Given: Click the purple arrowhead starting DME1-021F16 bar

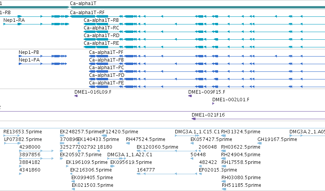Looking at the screenshot, I should tap(194, 119).
